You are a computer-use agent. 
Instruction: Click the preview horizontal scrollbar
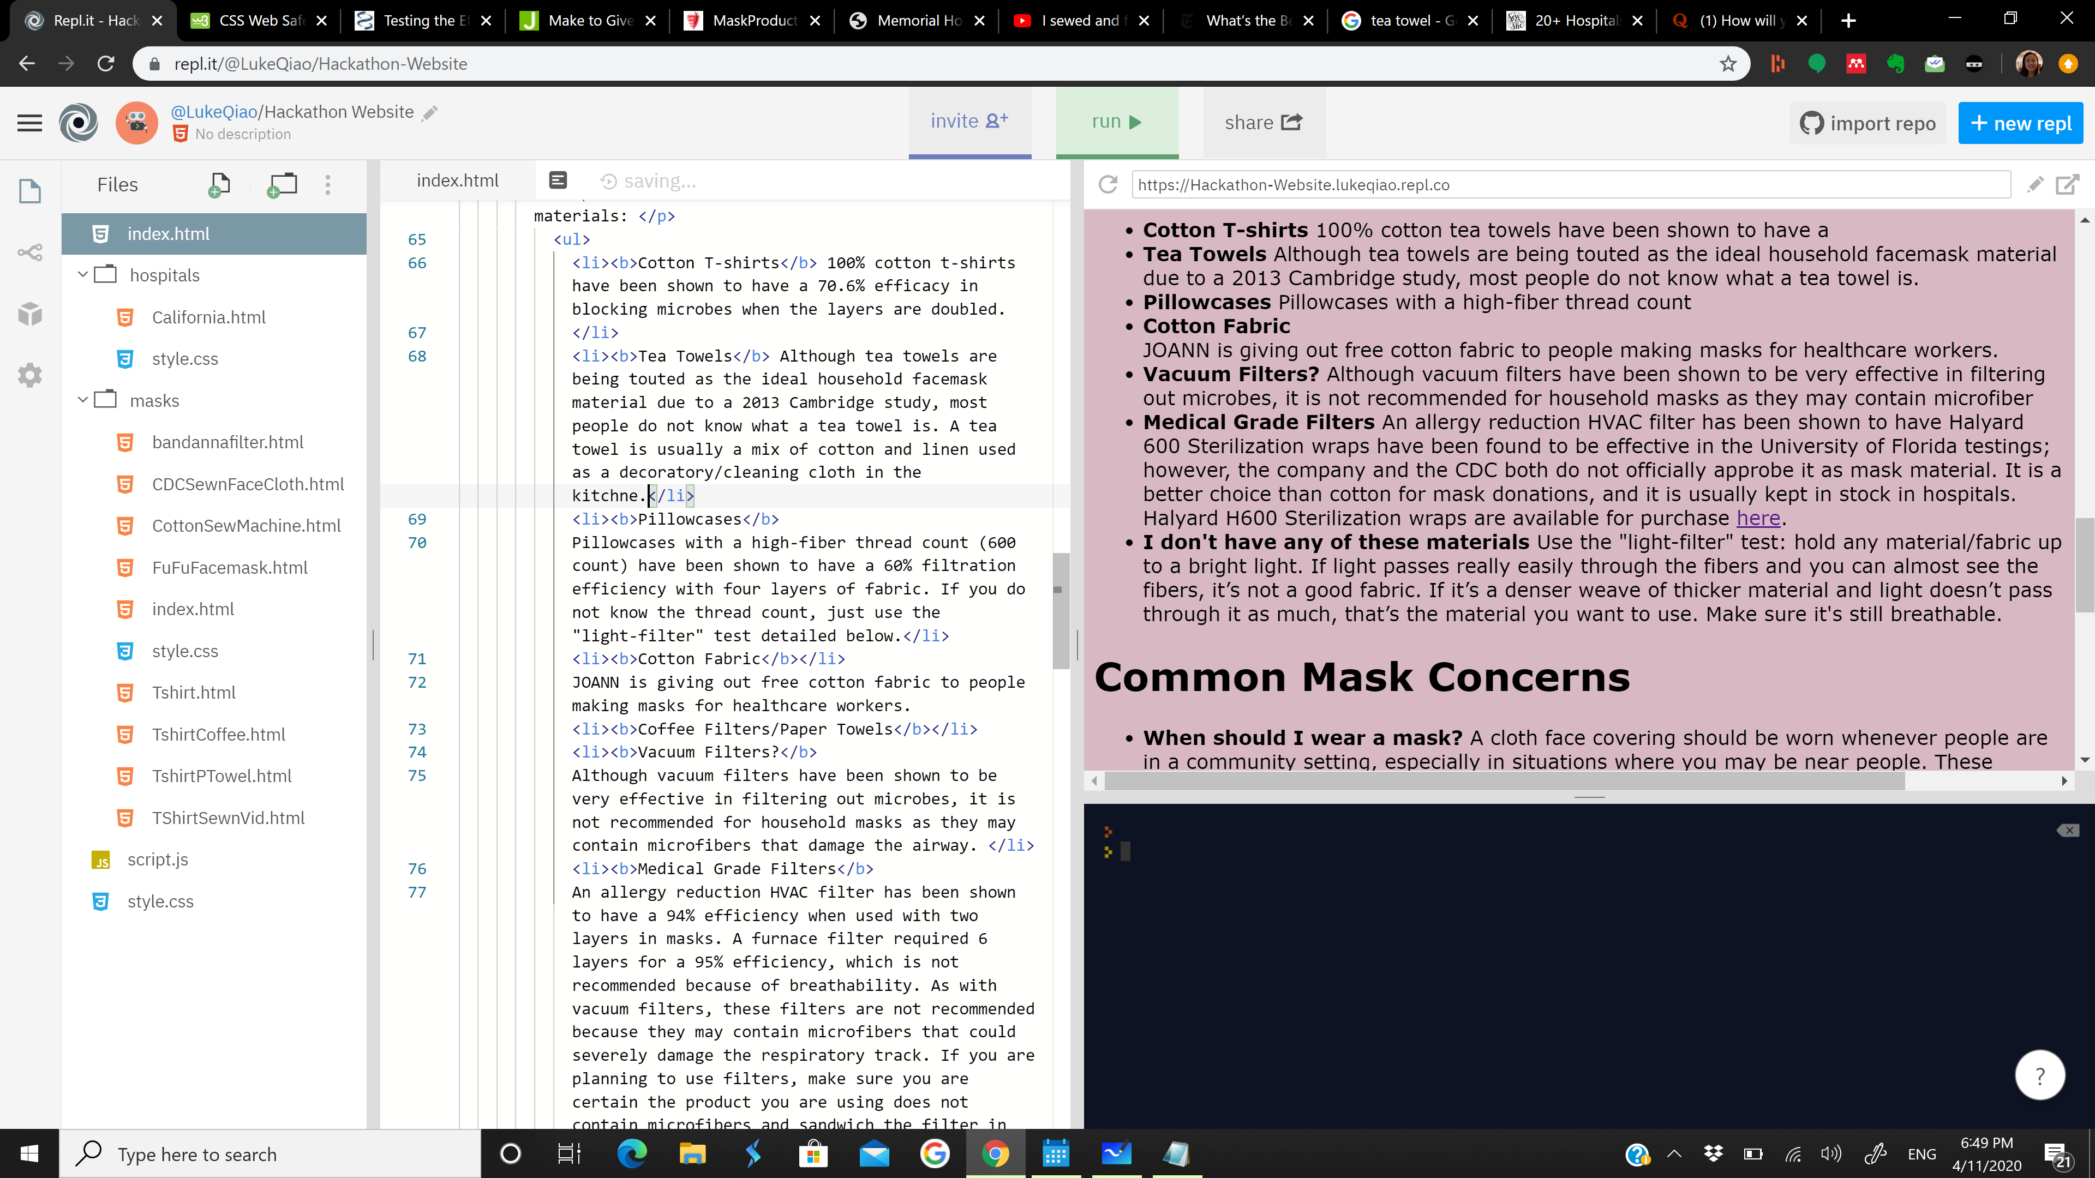click(1505, 782)
